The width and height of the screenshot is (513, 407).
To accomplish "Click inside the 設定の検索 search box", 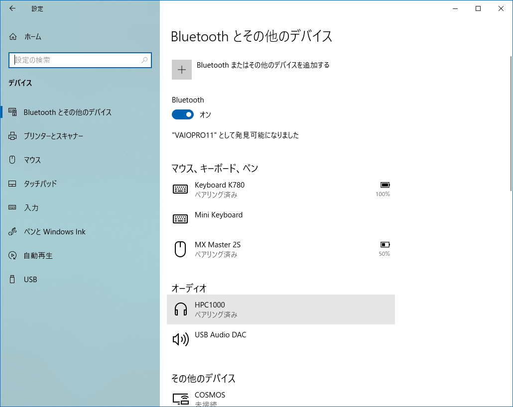I will tap(80, 60).
